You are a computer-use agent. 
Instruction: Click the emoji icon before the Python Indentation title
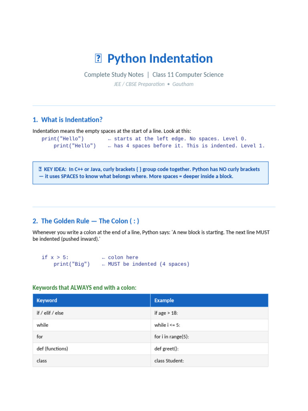tap(98, 59)
